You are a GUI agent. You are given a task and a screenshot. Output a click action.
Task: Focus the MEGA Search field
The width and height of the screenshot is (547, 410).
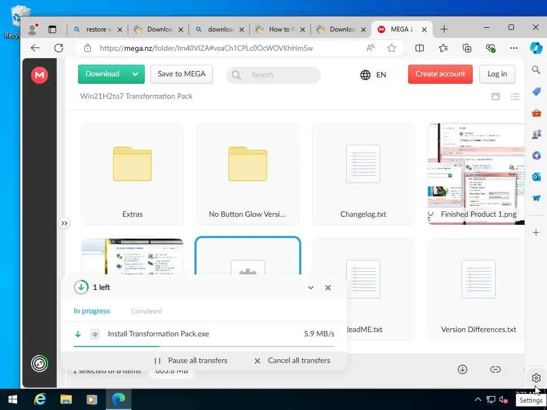click(273, 75)
